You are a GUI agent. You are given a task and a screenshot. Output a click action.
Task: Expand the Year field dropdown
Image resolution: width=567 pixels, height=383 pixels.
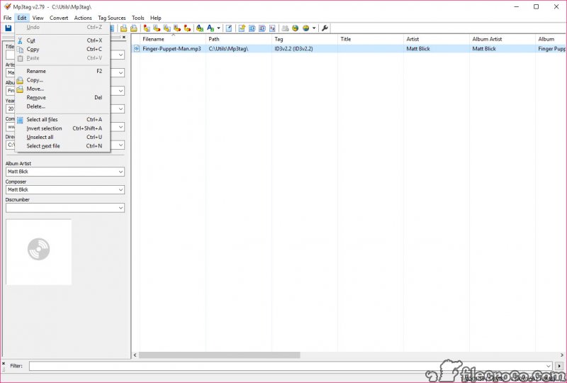pos(120,109)
